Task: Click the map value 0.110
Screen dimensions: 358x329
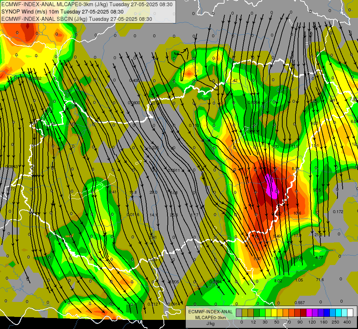Action: [x=194, y=126]
